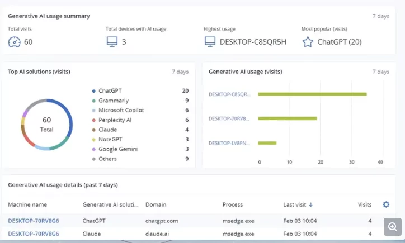Click msedge.exe in the ChatGPT row
The height and width of the screenshot is (243, 405).
[238, 221]
